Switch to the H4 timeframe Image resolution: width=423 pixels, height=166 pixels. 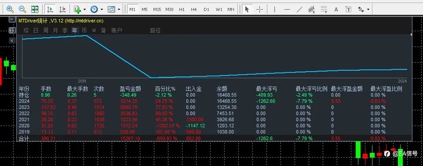pos(194,9)
